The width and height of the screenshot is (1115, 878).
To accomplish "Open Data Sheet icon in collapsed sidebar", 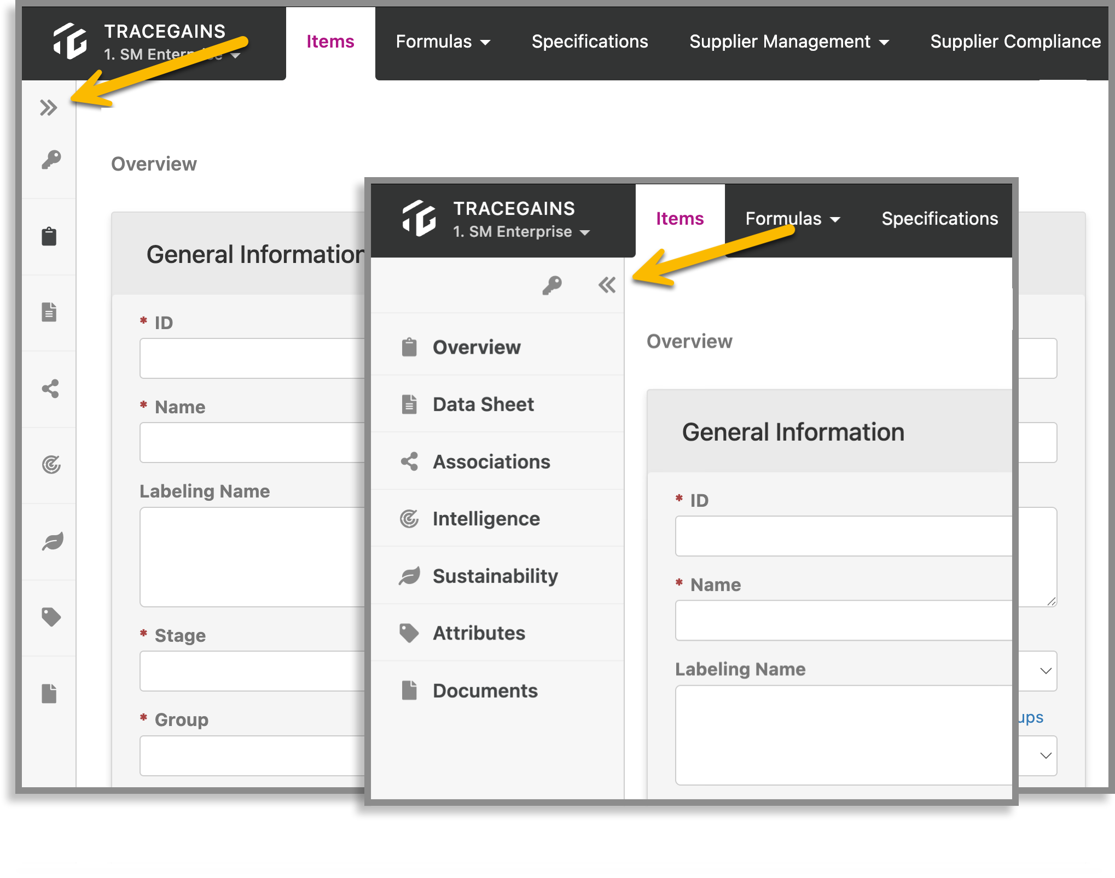I will 49,312.
